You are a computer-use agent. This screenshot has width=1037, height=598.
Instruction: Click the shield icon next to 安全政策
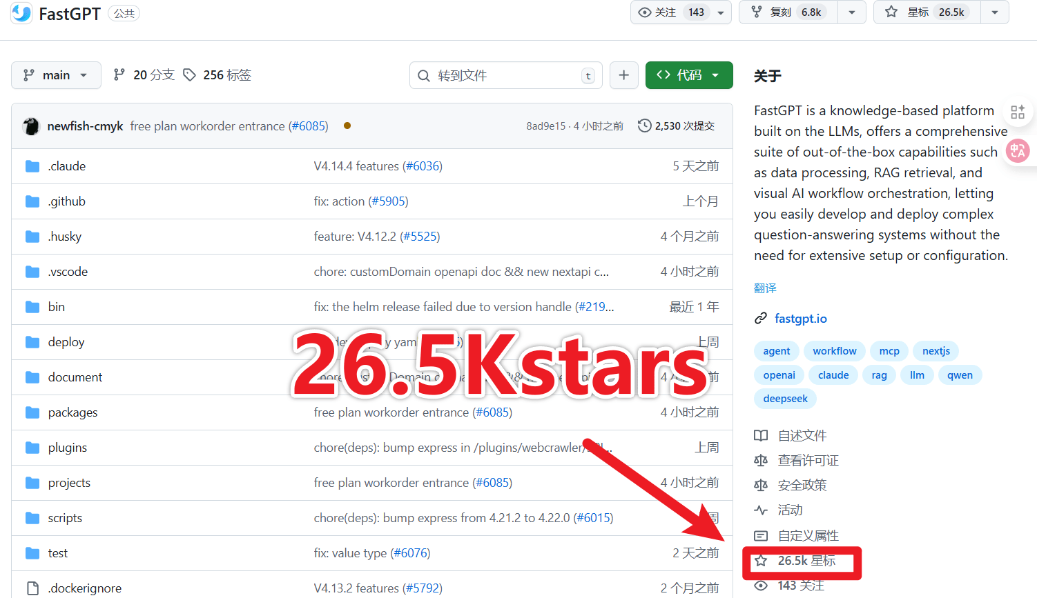coord(761,485)
